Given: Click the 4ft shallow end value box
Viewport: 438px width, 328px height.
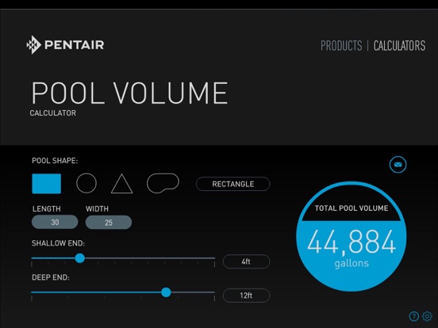Looking at the screenshot, I should point(246,261).
